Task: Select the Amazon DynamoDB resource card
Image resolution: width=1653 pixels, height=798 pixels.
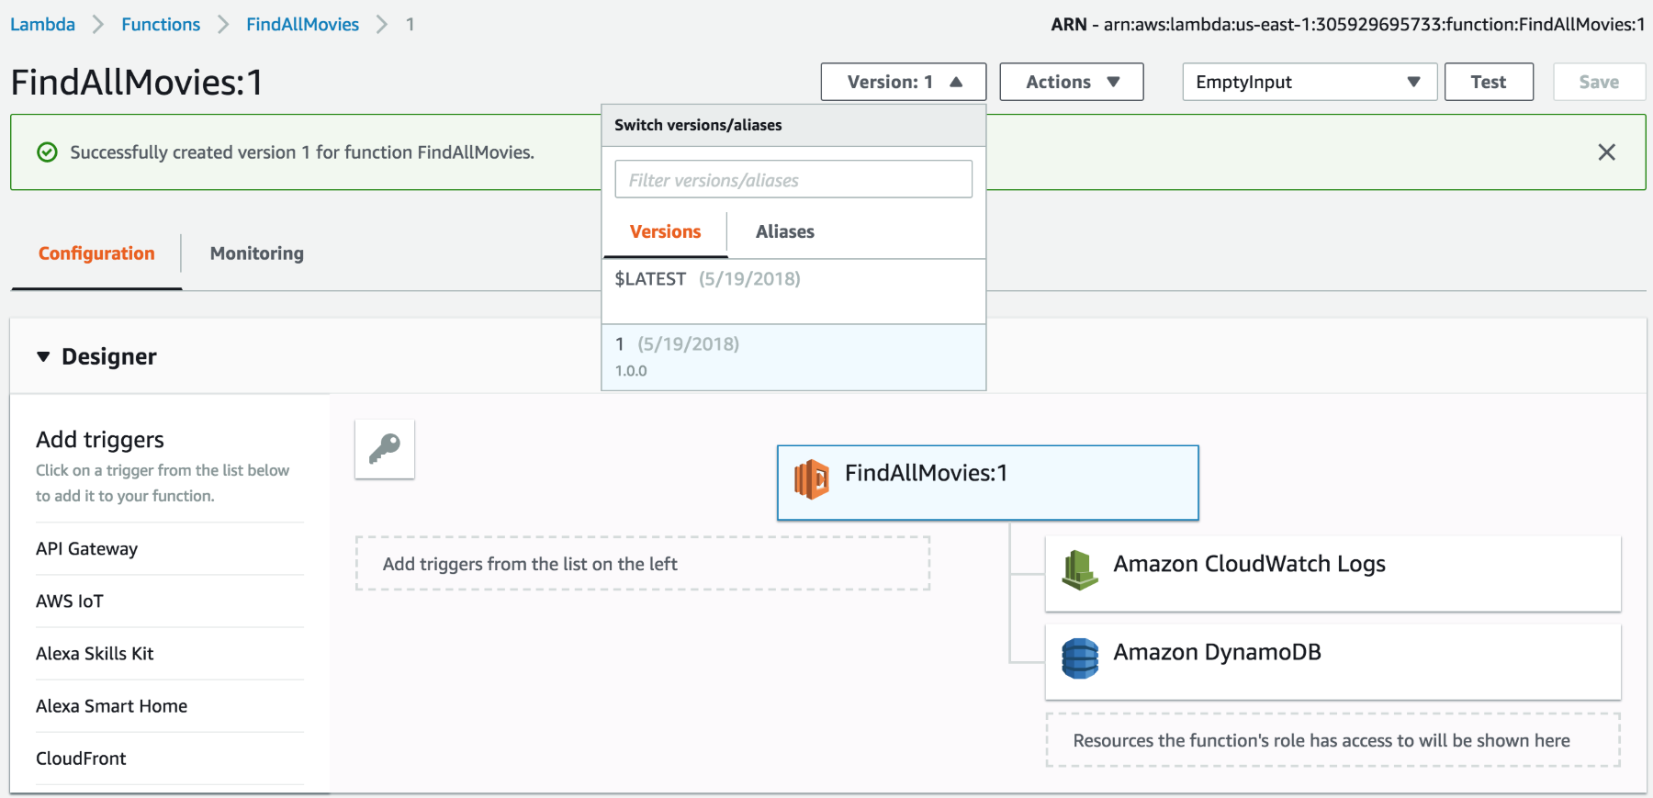Action: 1333,662
